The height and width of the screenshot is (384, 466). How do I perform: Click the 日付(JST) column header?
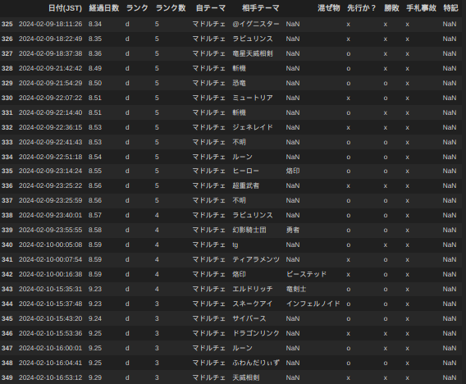tap(65, 8)
